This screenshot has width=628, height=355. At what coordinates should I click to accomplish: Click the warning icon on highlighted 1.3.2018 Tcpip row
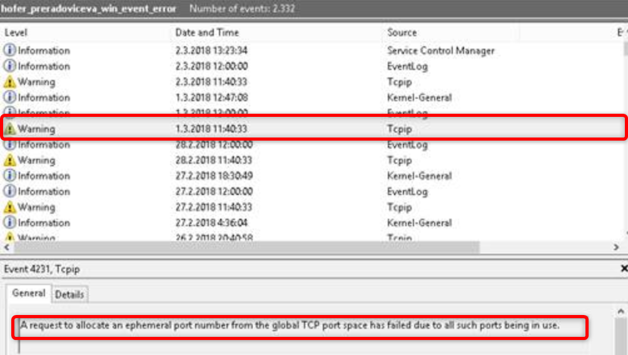(x=9, y=129)
